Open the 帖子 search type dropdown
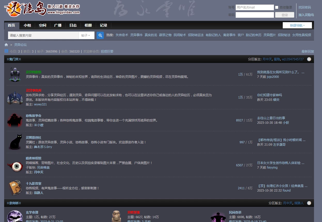Screen dimensions: 322x222 (x=86, y=35)
